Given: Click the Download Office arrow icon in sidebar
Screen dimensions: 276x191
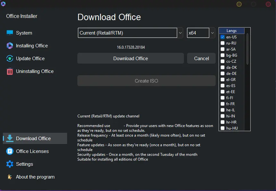Looking at the screenshot, I should [x=10, y=138].
